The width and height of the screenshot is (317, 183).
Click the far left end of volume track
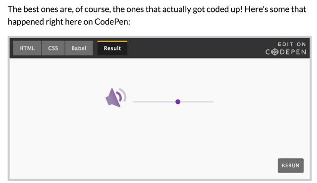tap(134, 102)
